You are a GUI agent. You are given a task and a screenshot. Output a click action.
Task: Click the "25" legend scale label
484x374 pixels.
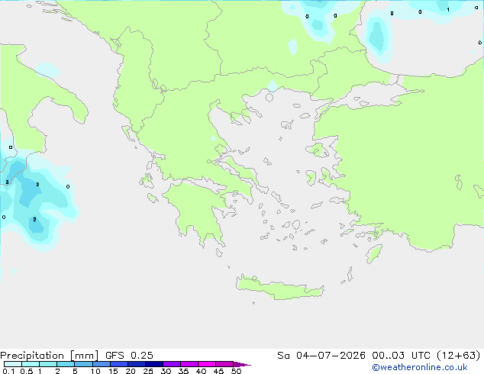pos(148,371)
